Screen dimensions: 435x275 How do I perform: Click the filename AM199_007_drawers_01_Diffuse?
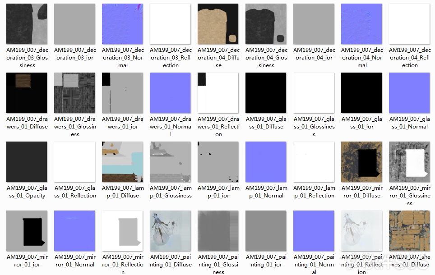(27, 123)
